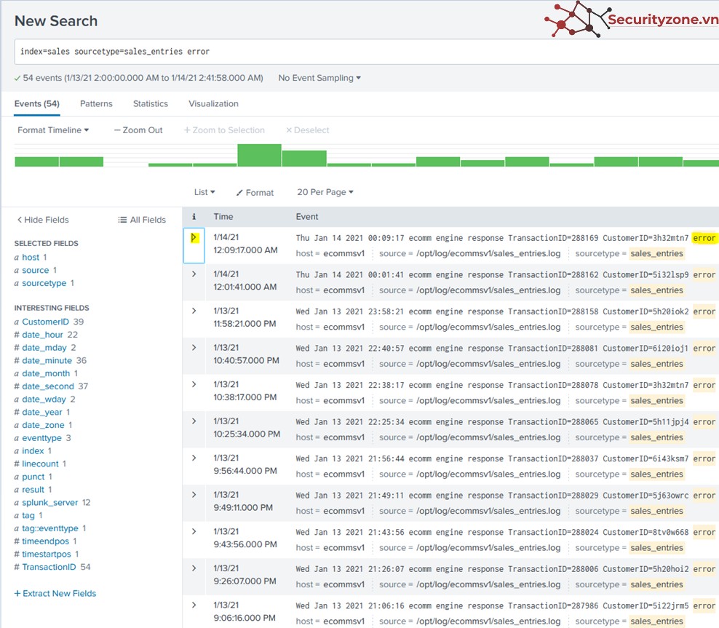Switch to the Events (54) tab
719x628 pixels.
(36, 103)
